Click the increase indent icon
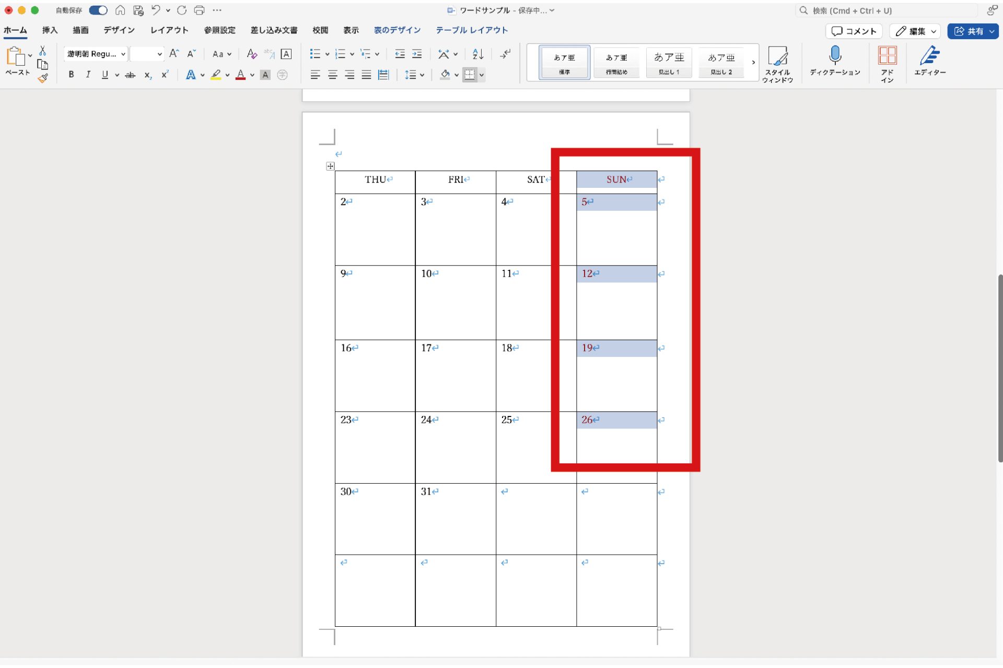 coord(417,54)
